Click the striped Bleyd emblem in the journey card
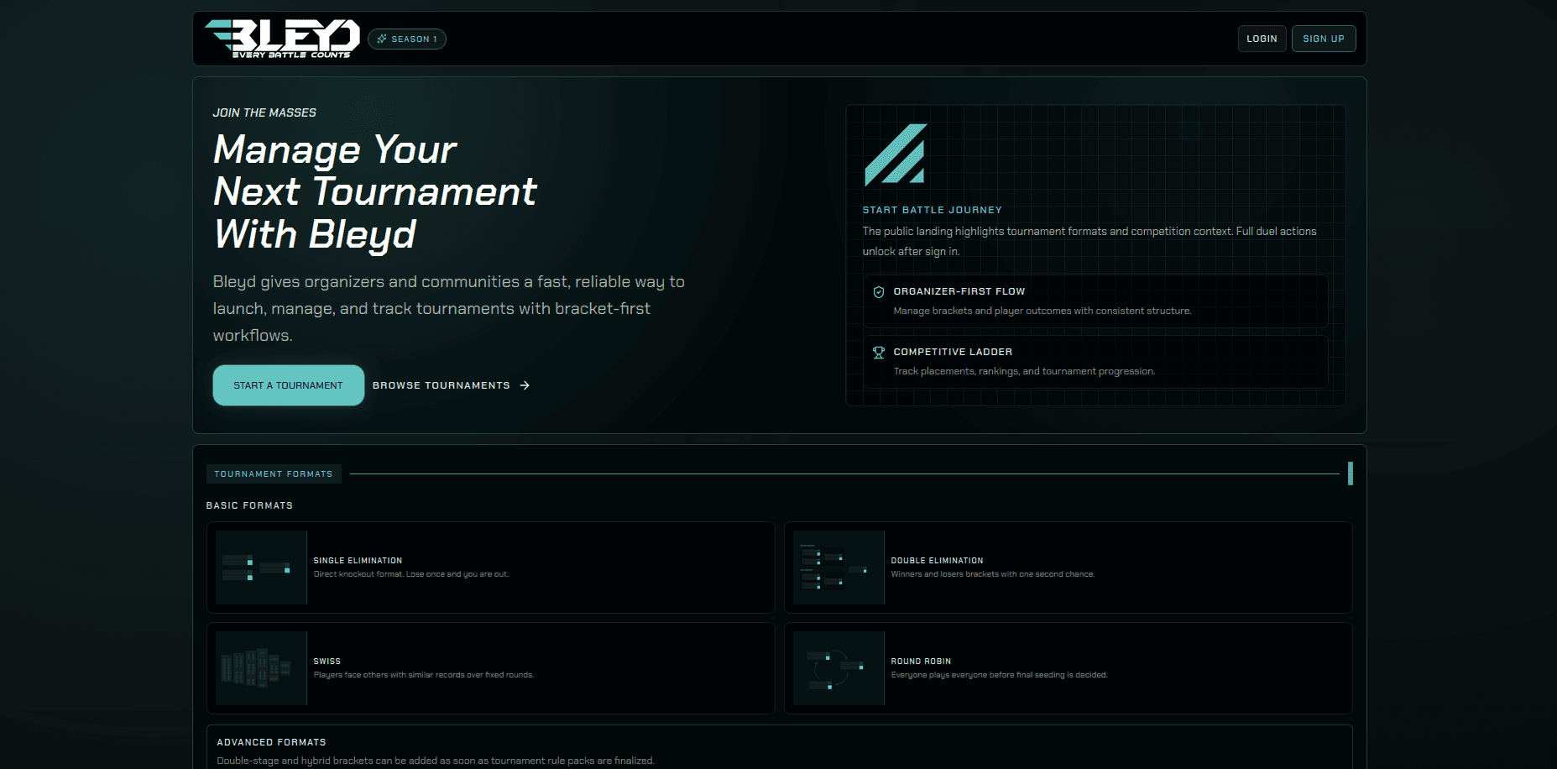This screenshot has height=769, width=1557. tap(895, 154)
